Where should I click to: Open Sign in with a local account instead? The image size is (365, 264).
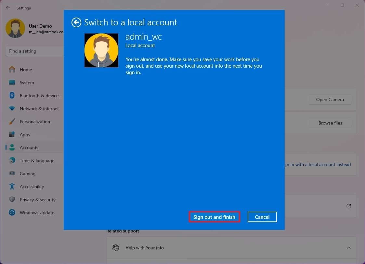[317, 165]
